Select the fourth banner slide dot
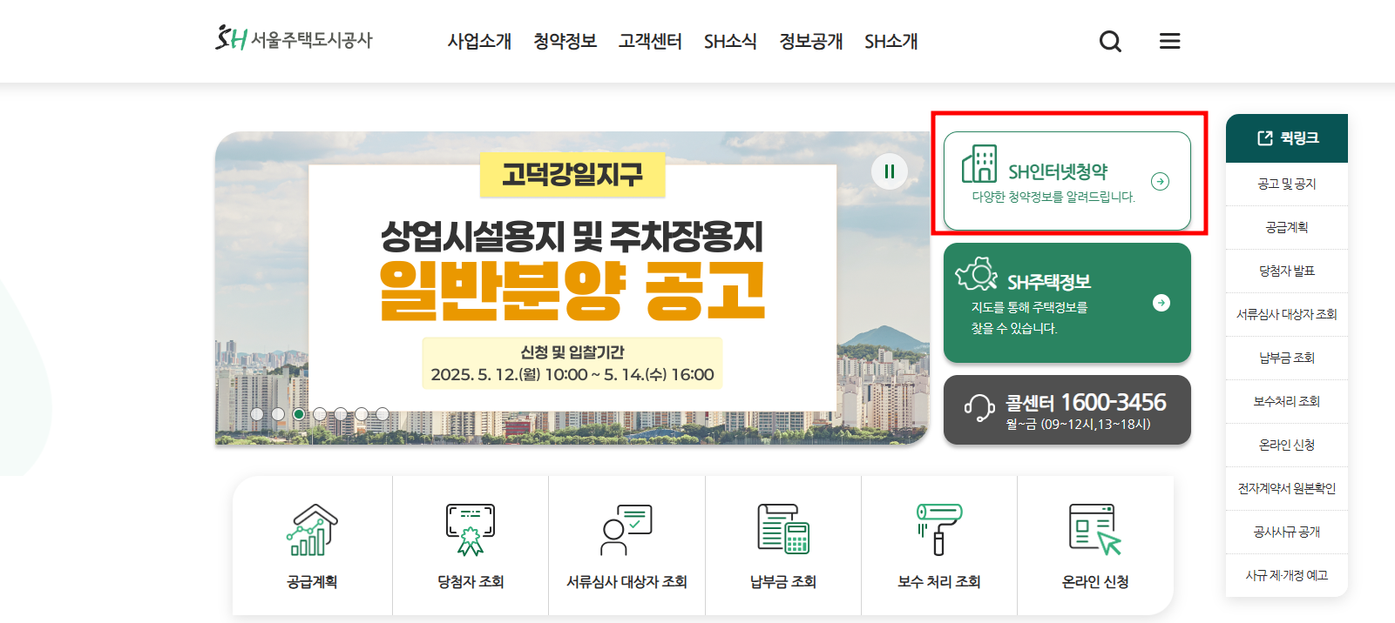1395x623 pixels. [320, 414]
